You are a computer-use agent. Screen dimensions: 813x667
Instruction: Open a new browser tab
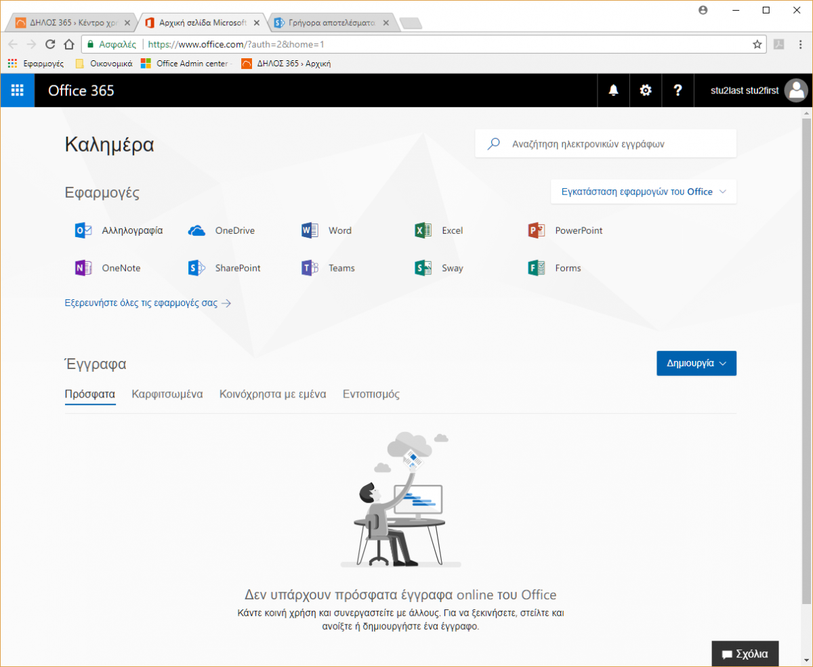click(411, 24)
